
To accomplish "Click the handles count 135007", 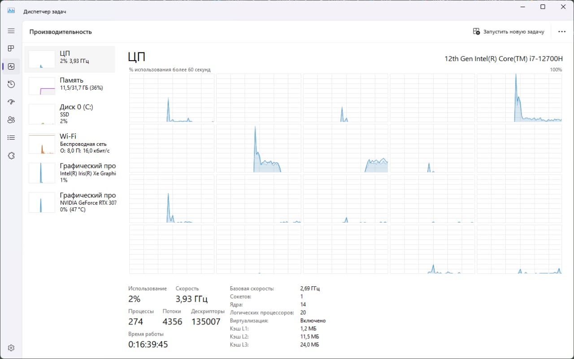I will pyautogui.click(x=206, y=322).
